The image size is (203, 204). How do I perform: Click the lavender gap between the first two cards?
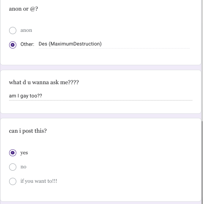pos(101,67)
